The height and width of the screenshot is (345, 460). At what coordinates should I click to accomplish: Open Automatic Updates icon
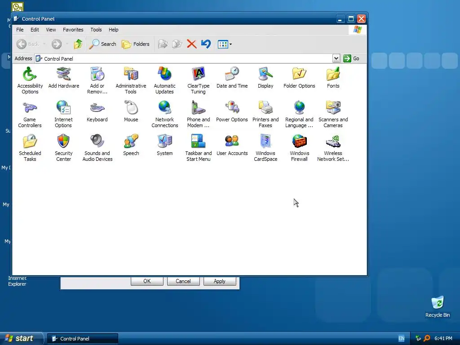click(x=164, y=80)
